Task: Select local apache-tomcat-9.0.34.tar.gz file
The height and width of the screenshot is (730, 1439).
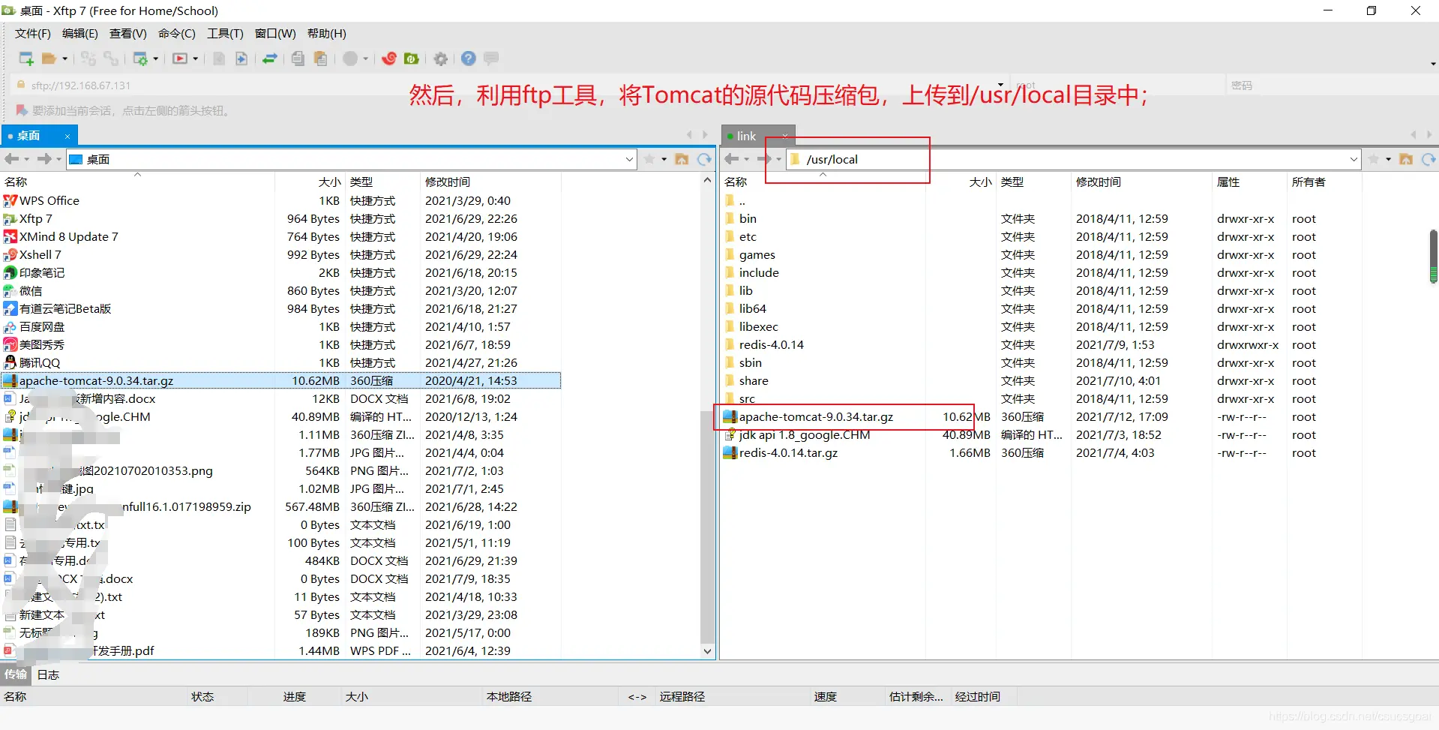Action: (281, 381)
